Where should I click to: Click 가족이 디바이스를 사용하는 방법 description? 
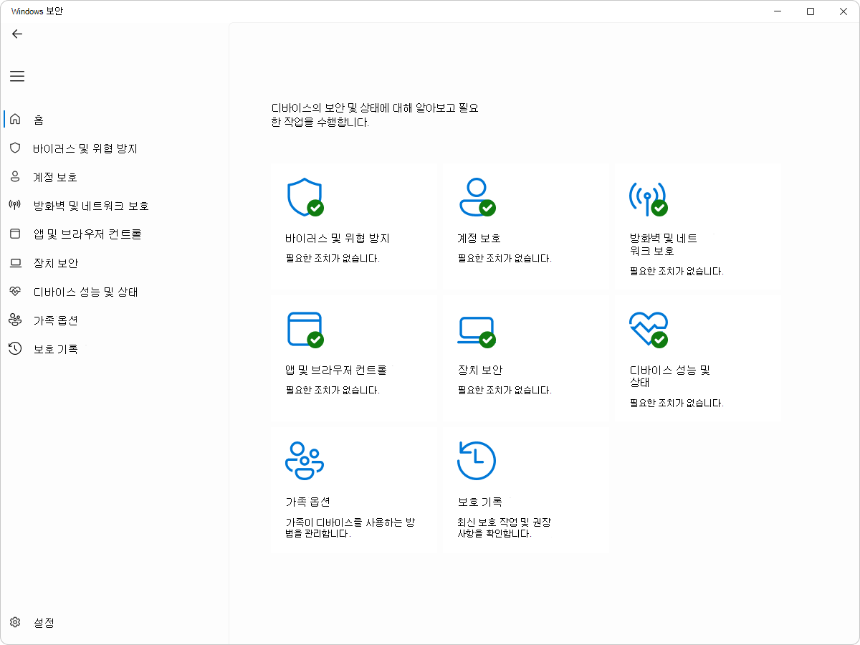click(x=350, y=528)
